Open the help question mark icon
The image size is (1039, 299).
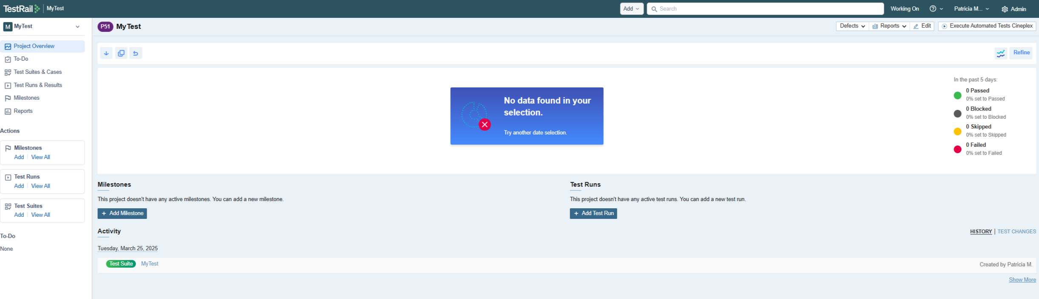tap(933, 9)
